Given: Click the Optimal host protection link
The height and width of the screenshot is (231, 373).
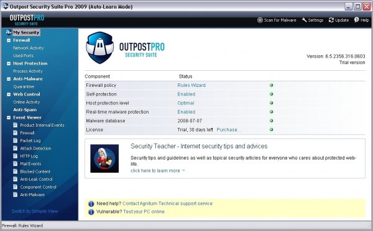Looking at the screenshot, I should 186,103.
